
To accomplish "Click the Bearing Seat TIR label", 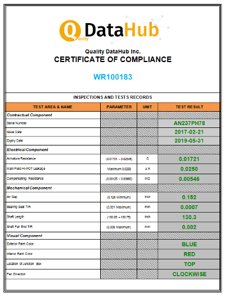I will [19, 207].
